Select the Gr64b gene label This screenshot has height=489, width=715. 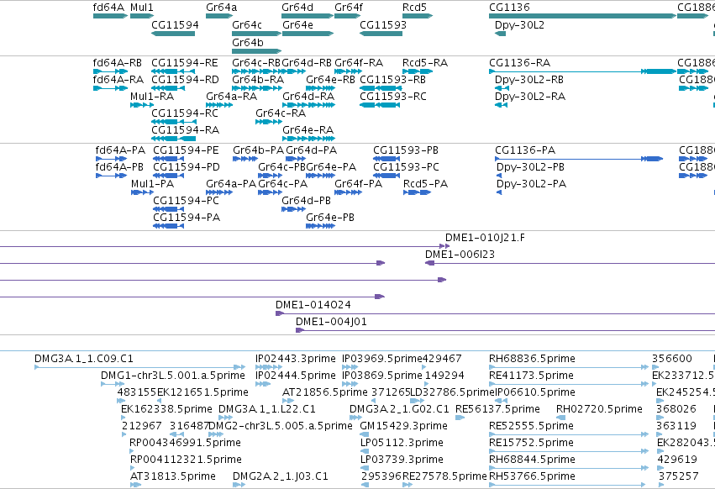coord(248,42)
